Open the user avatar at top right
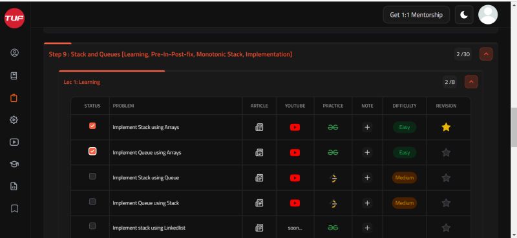Viewport: 517px width, 238px height. 488,14
